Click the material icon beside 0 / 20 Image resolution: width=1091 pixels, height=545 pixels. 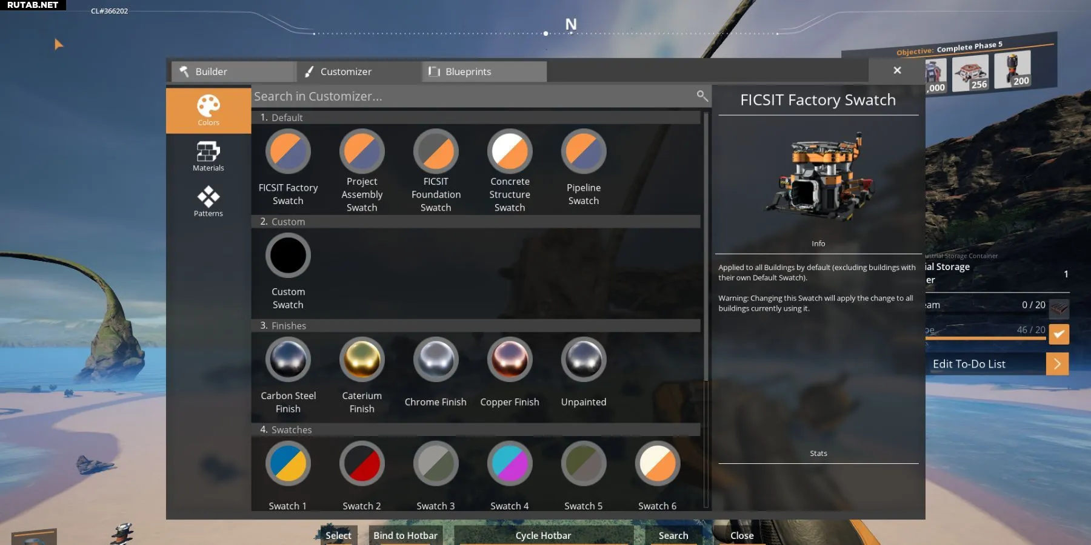tap(1059, 309)
